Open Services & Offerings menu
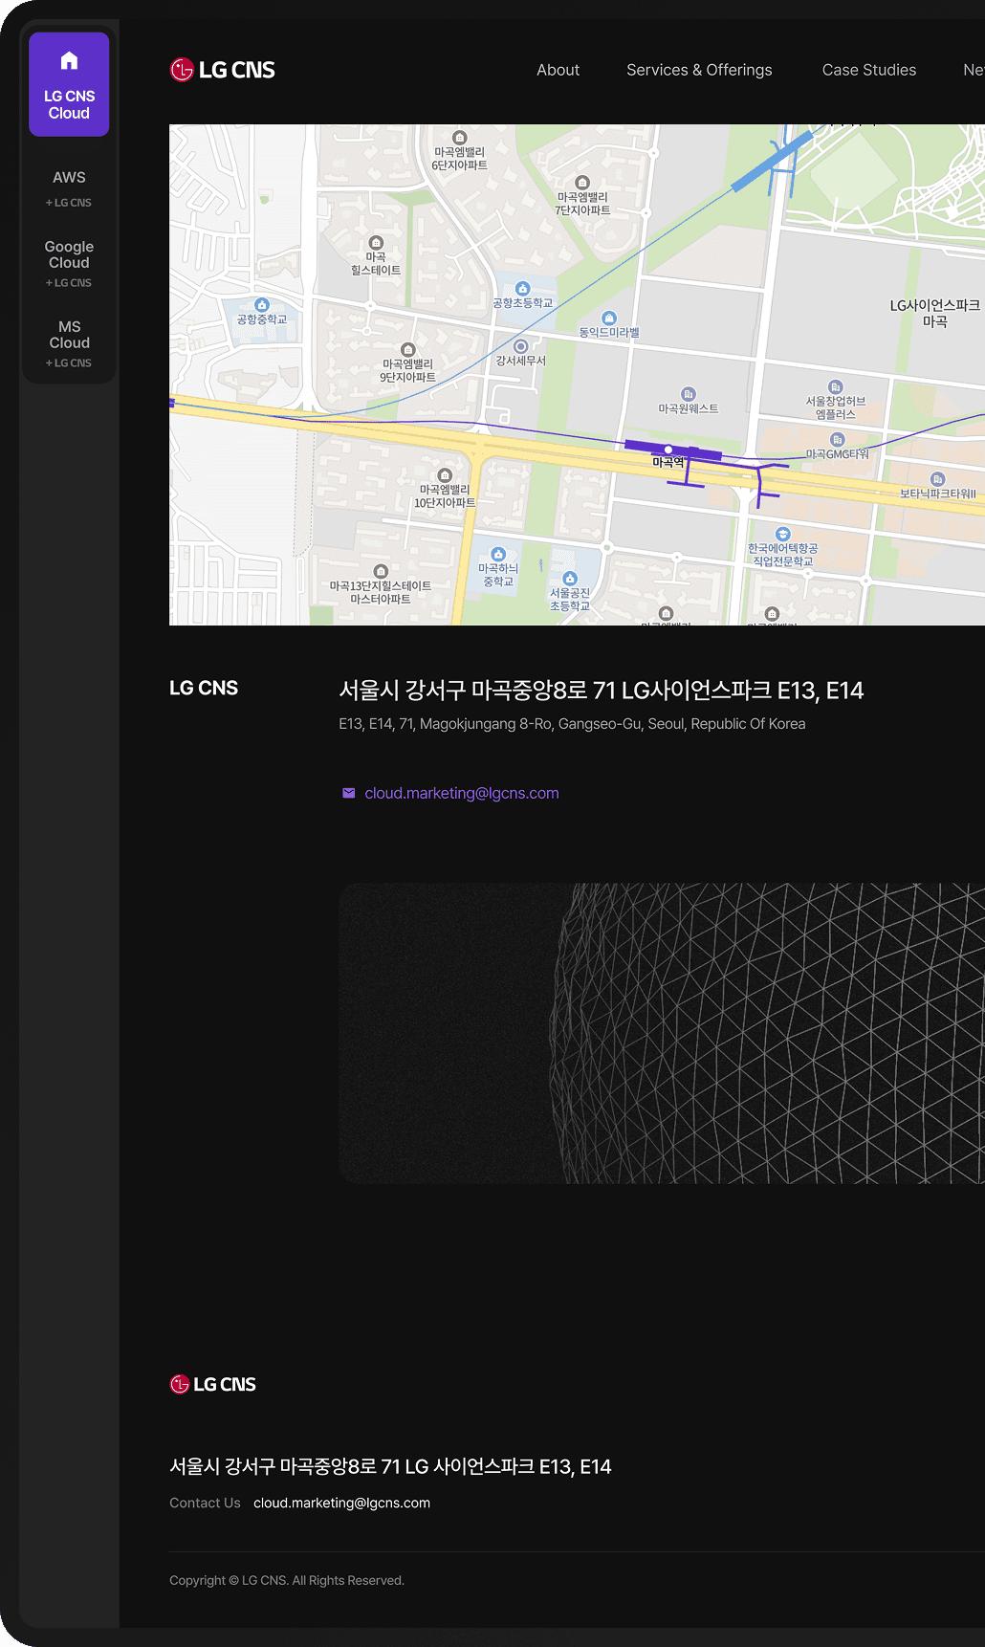Viewport: 985px width, 1647px height. [699, 70]
